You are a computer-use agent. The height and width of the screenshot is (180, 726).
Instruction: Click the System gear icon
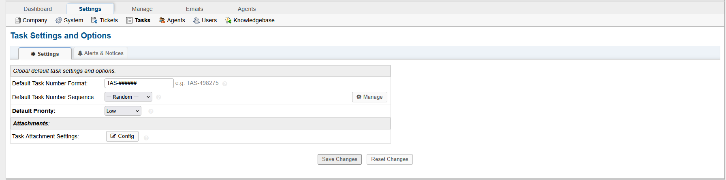[59, 20]
